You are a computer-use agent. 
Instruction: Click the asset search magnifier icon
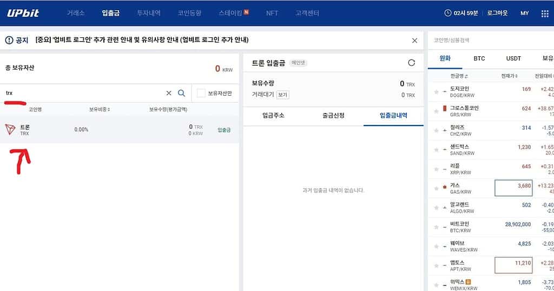(x=182, y=93)
